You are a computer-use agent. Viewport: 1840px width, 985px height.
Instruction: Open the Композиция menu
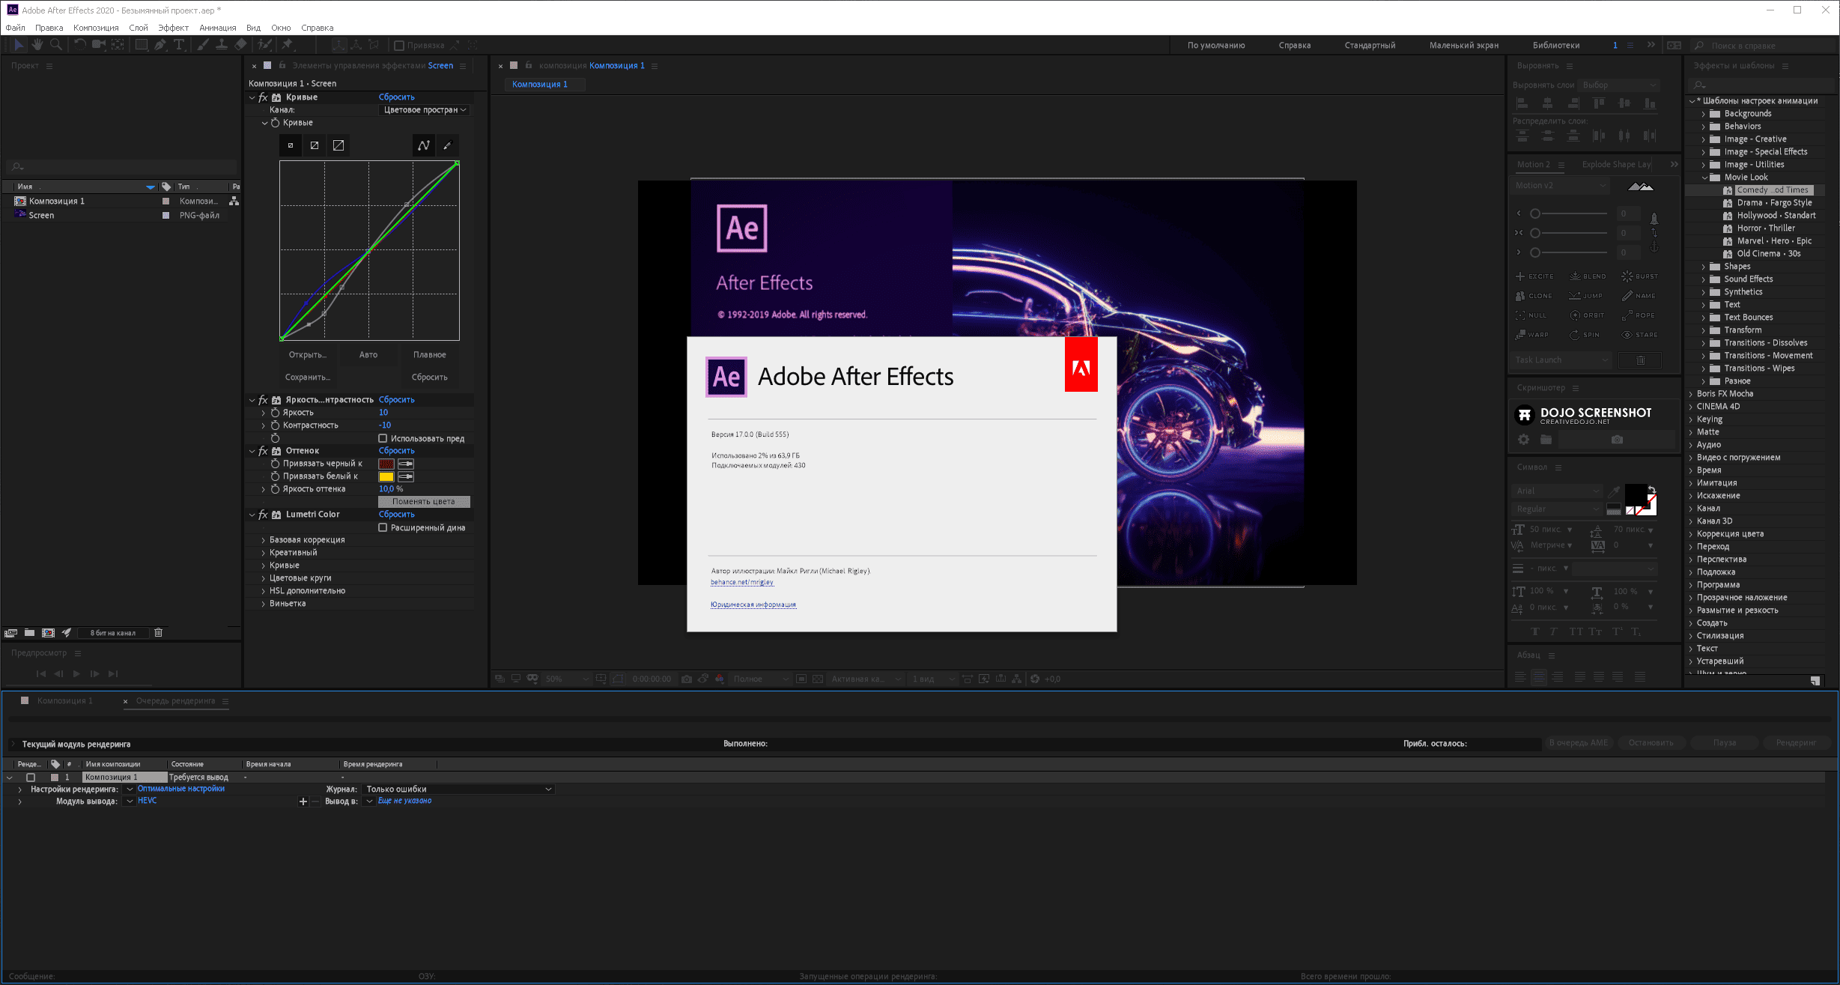(96, 28)
